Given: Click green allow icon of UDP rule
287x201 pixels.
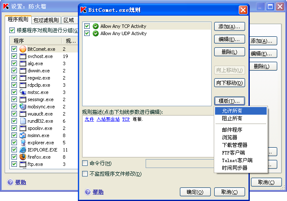Looking at the screenshot, I should (96, 33).
